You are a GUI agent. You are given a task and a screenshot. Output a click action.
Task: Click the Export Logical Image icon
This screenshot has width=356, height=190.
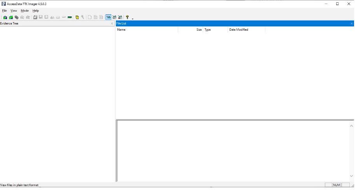(46, 17)
